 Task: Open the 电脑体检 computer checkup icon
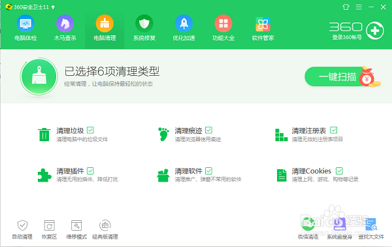click(x=25, y=24)
